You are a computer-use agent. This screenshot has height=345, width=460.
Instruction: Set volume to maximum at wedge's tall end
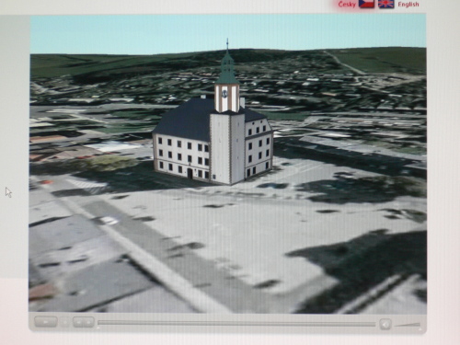click(x=419, y=325)
